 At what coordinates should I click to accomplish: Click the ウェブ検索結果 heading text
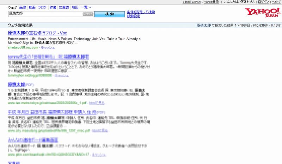[x=20, y=25]
